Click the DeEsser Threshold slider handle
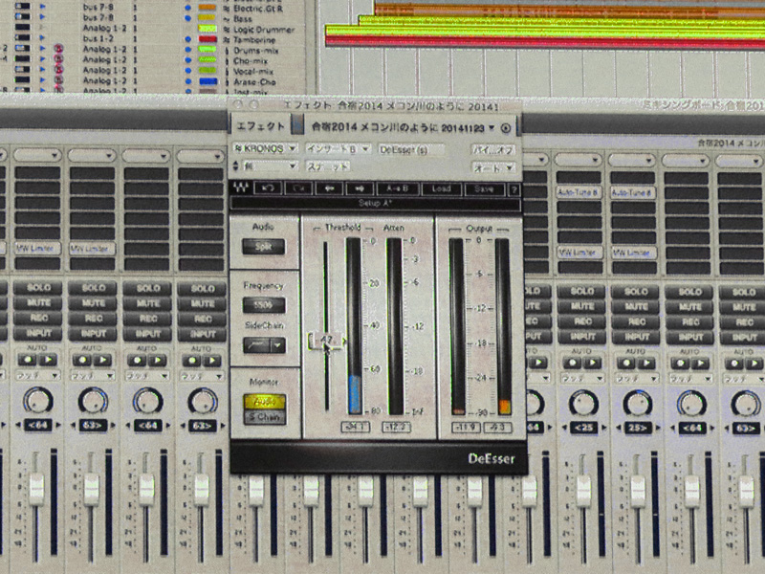Screen dimensions: 765x574 (326, 341)
